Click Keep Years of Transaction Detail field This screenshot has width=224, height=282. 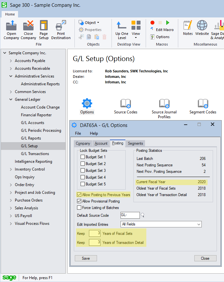coord(94,243)
